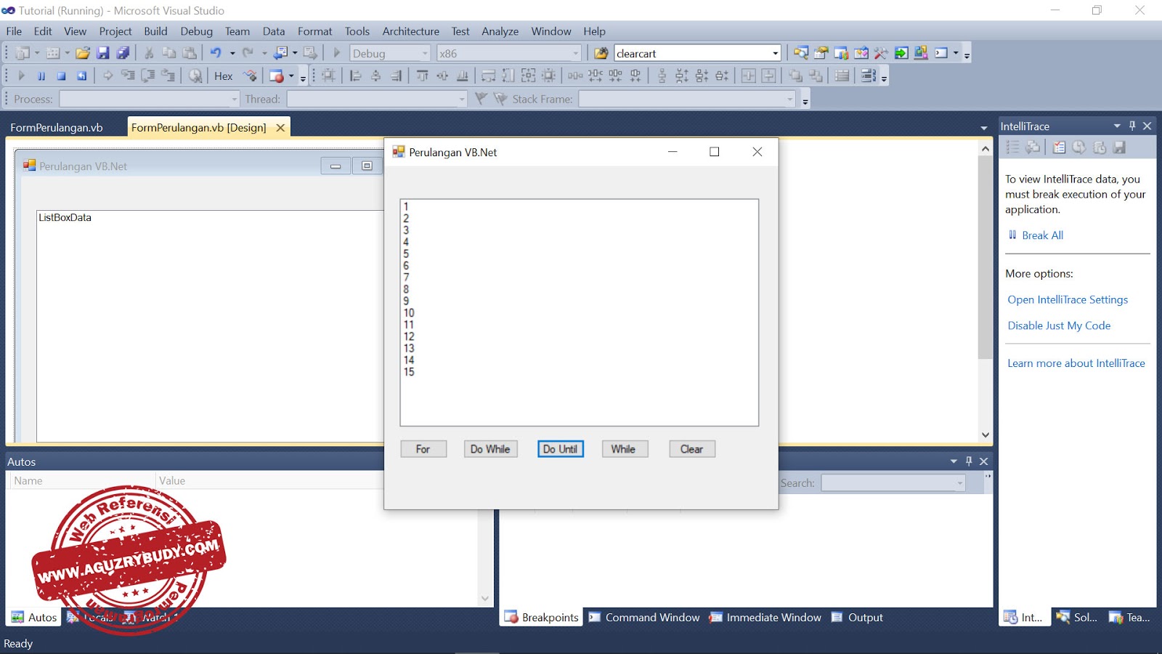Expand the clearcart find combo box
This screenshot has height=654, width=1162.
[x=775, y=54]
